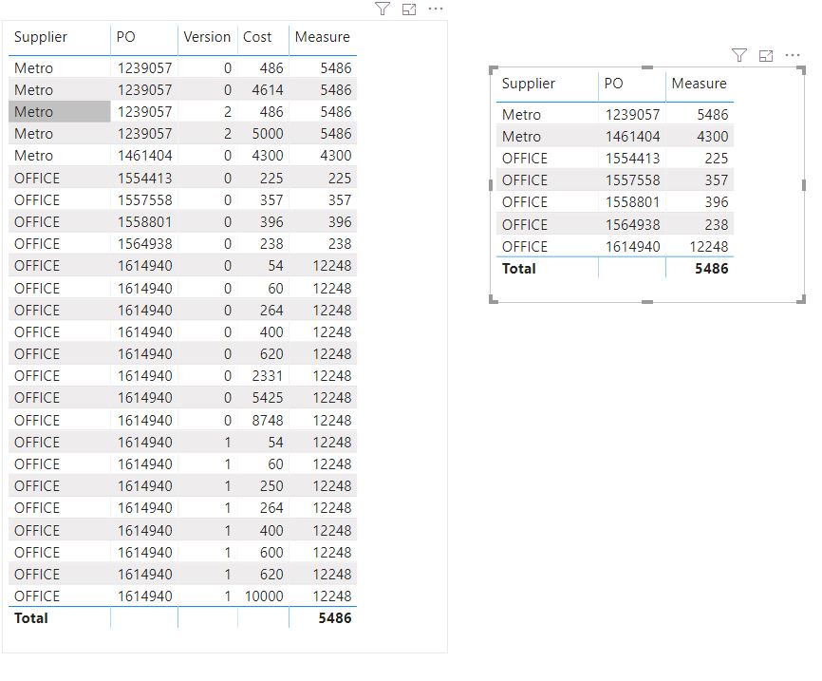822x681 pixels.
Task: Select PO 1554413 in right table
Action: 633,159
